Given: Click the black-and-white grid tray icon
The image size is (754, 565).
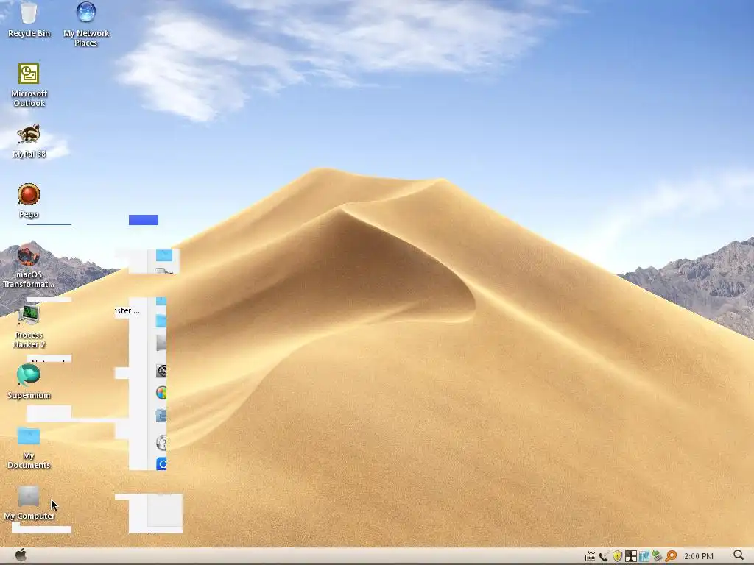Looking at the screenshot, I should pyautogui.click(x=630, y=556).
